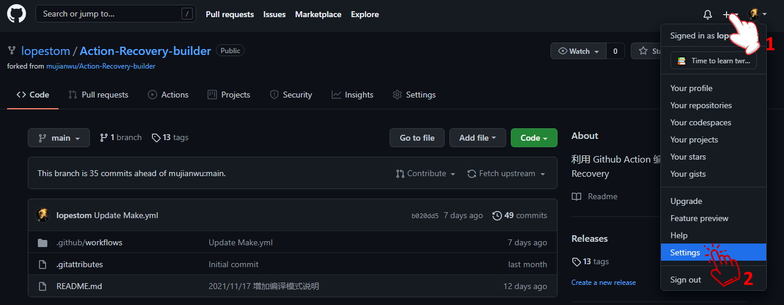Open the Action-Recovery-builder repository link

pos(145,51)
